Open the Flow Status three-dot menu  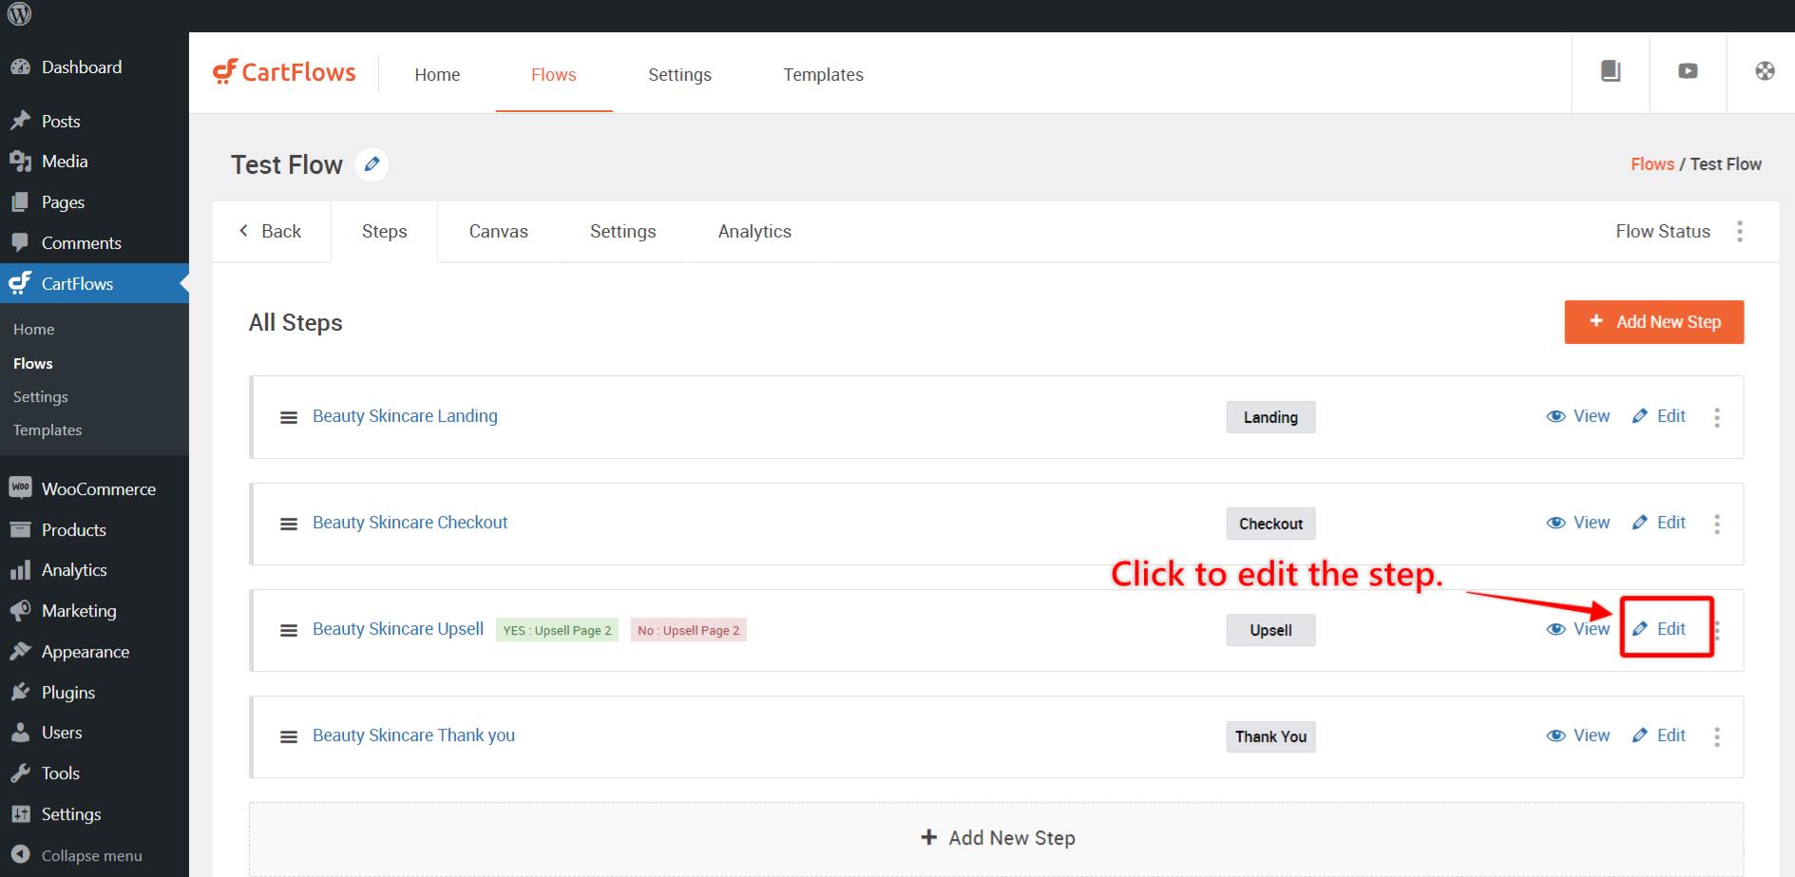click(x=1739, y=232)
